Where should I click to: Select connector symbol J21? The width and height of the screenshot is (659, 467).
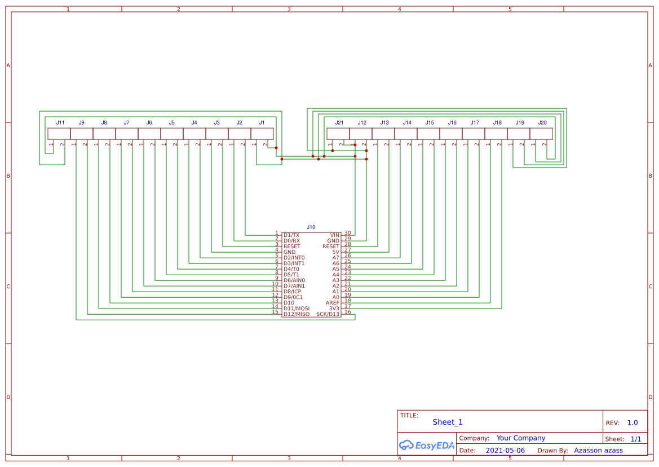click(339, 133)
